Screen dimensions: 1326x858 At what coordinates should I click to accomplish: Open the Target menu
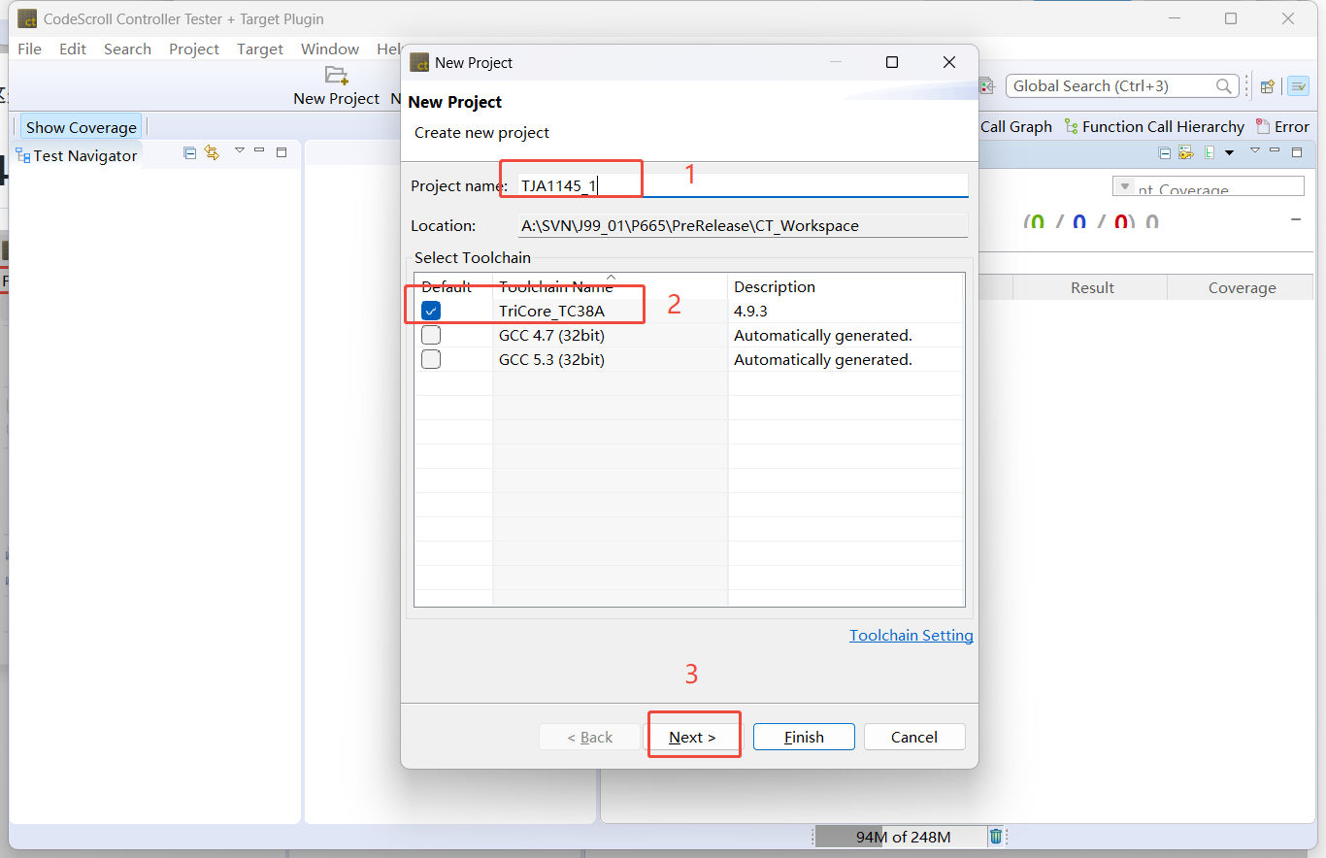tap(260, 49)
